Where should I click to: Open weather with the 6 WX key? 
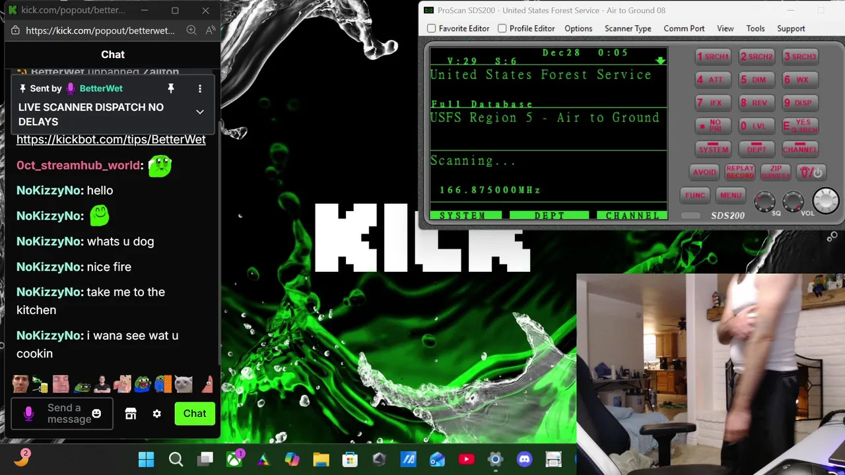pos(800,80)
